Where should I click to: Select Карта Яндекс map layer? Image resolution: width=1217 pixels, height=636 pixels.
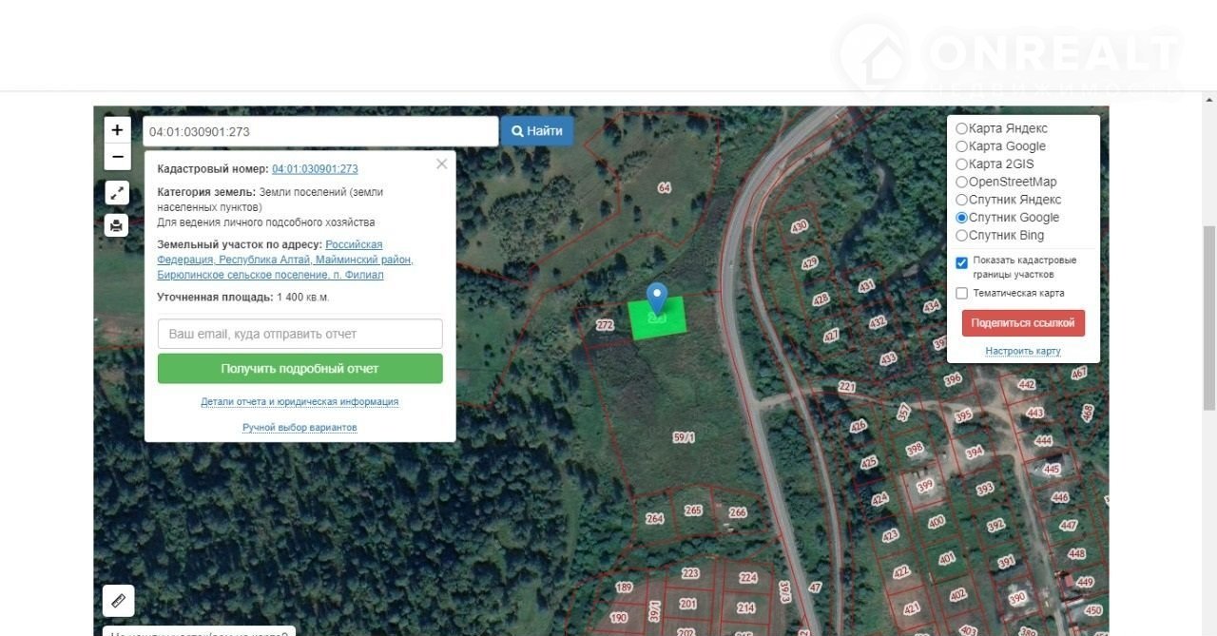(961, 128)
